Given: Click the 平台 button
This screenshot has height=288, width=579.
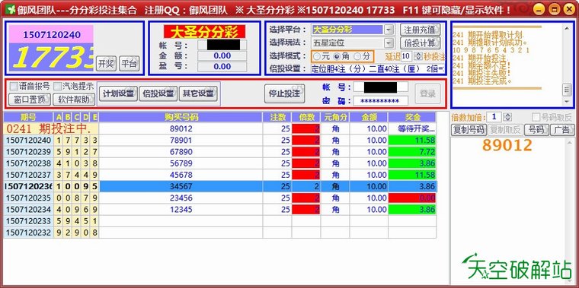Looking at the screenshot, I should tap(129, 64).
